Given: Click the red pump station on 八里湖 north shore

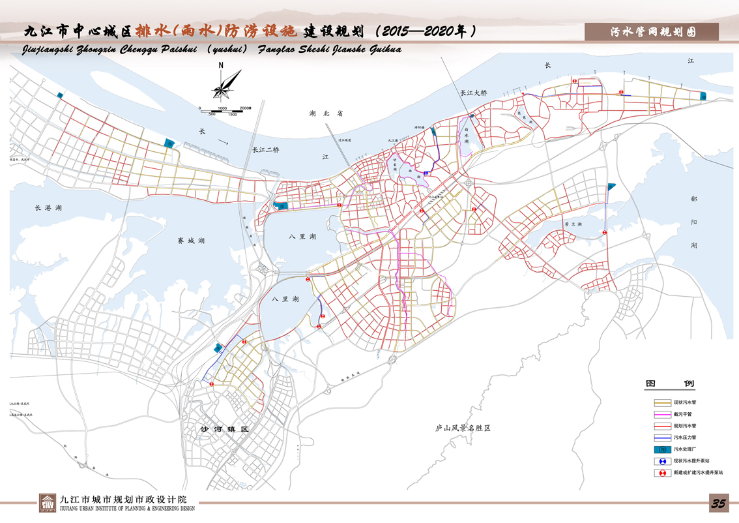Looking at the screenshot, I should click(x=308, y=279).
